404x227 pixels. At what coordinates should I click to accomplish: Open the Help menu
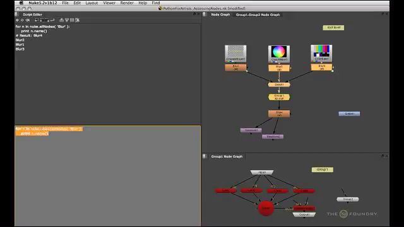pos(143,3)
